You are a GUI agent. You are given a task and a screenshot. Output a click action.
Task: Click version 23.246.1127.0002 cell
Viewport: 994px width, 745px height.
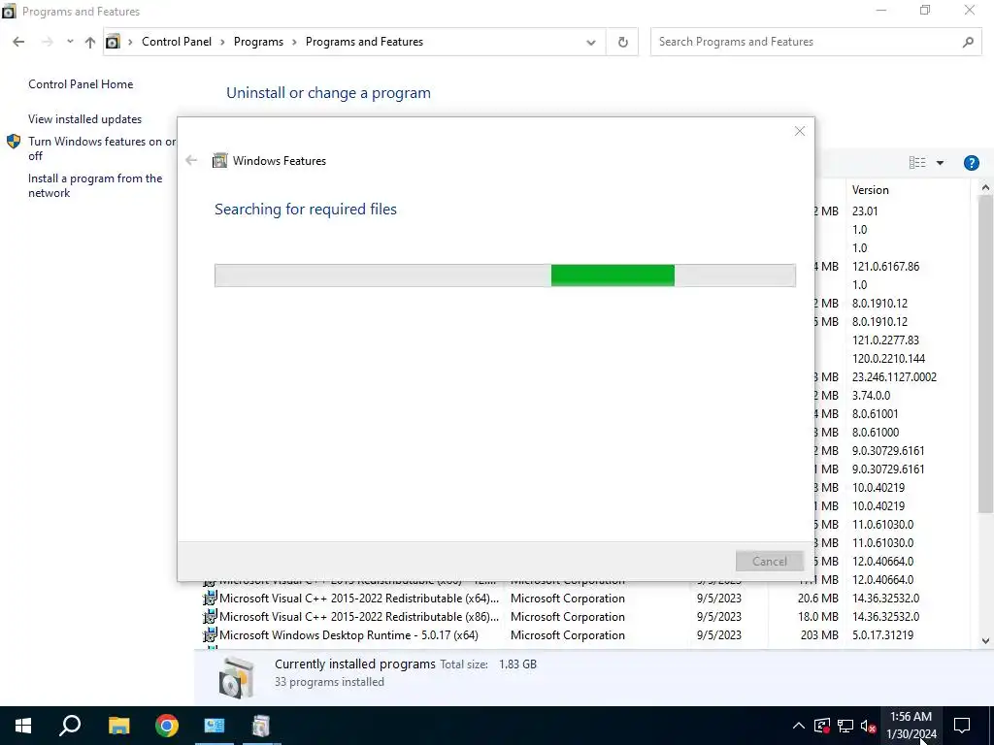click(894, 377)
